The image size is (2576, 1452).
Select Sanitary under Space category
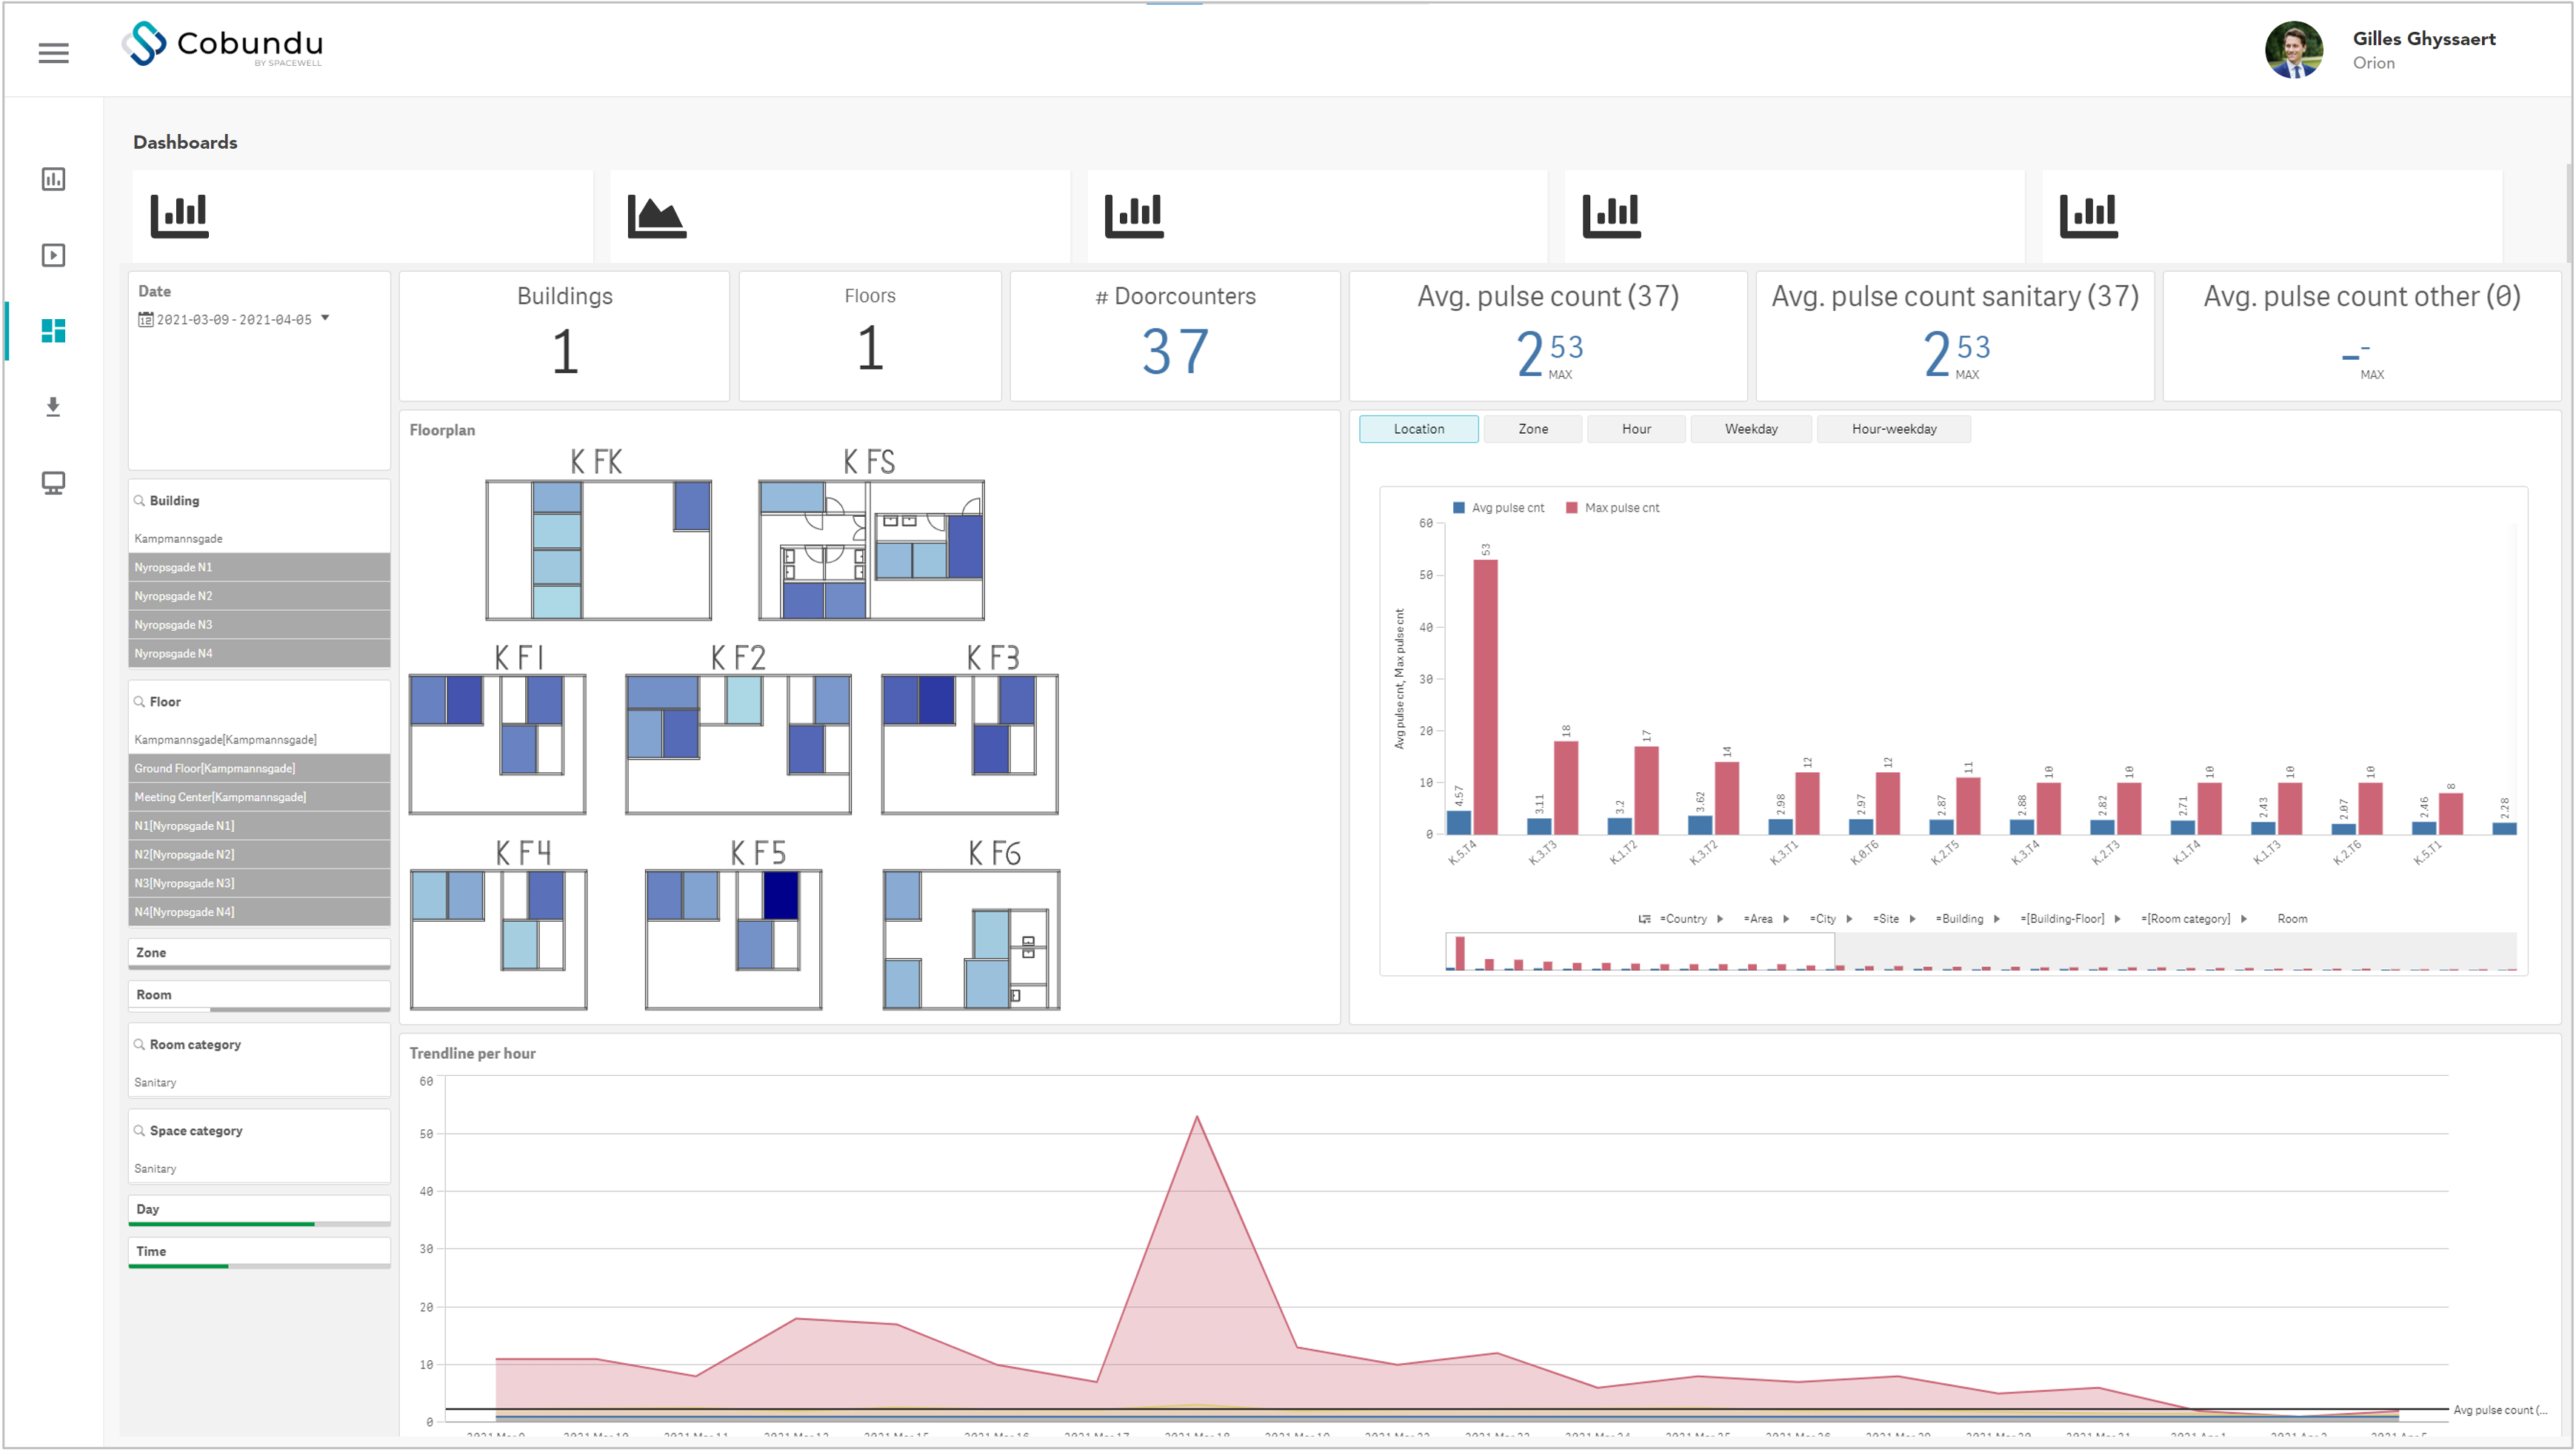260,1169
